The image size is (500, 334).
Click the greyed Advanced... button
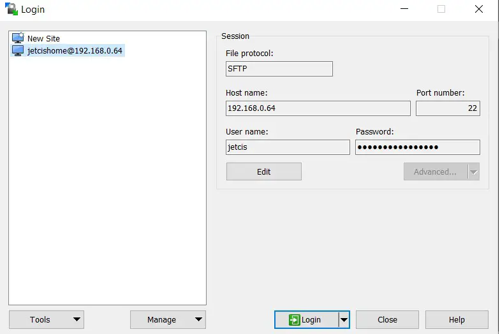click(435, 172)
